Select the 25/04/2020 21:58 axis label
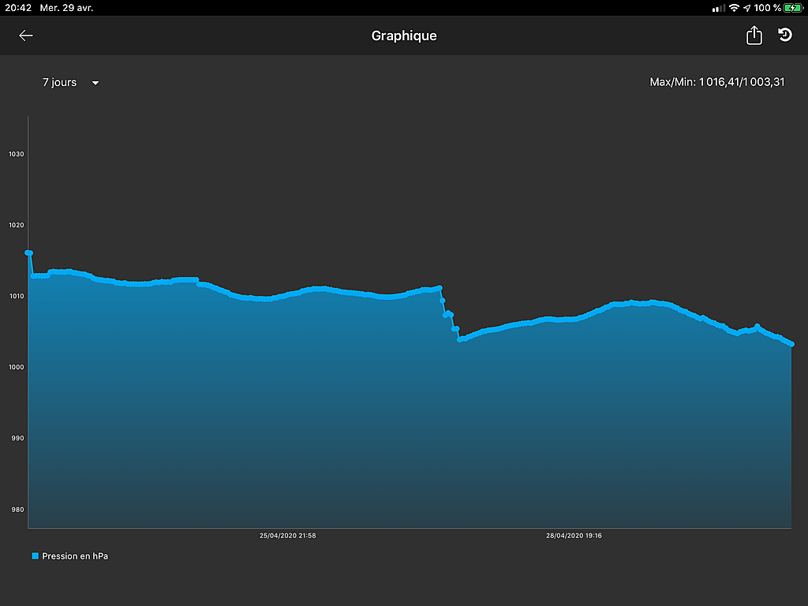The height and width of the screenshot is (606, 808). 287,536
